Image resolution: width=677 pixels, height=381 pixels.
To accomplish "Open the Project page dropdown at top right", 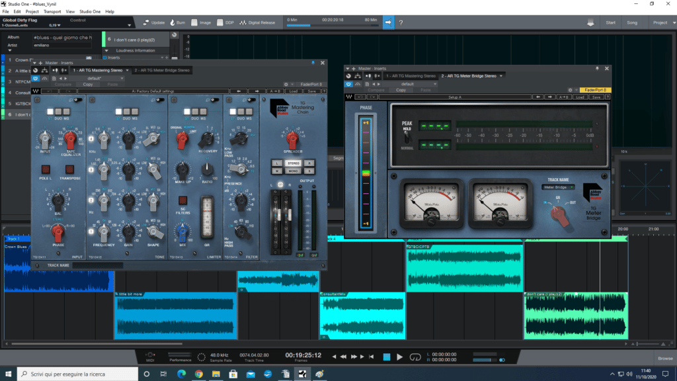I will pos(674,22).
